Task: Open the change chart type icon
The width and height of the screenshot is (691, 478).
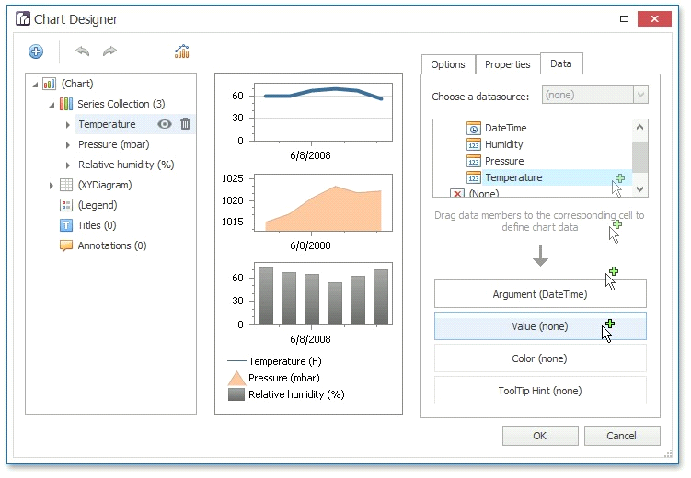Action: (182, 52)
